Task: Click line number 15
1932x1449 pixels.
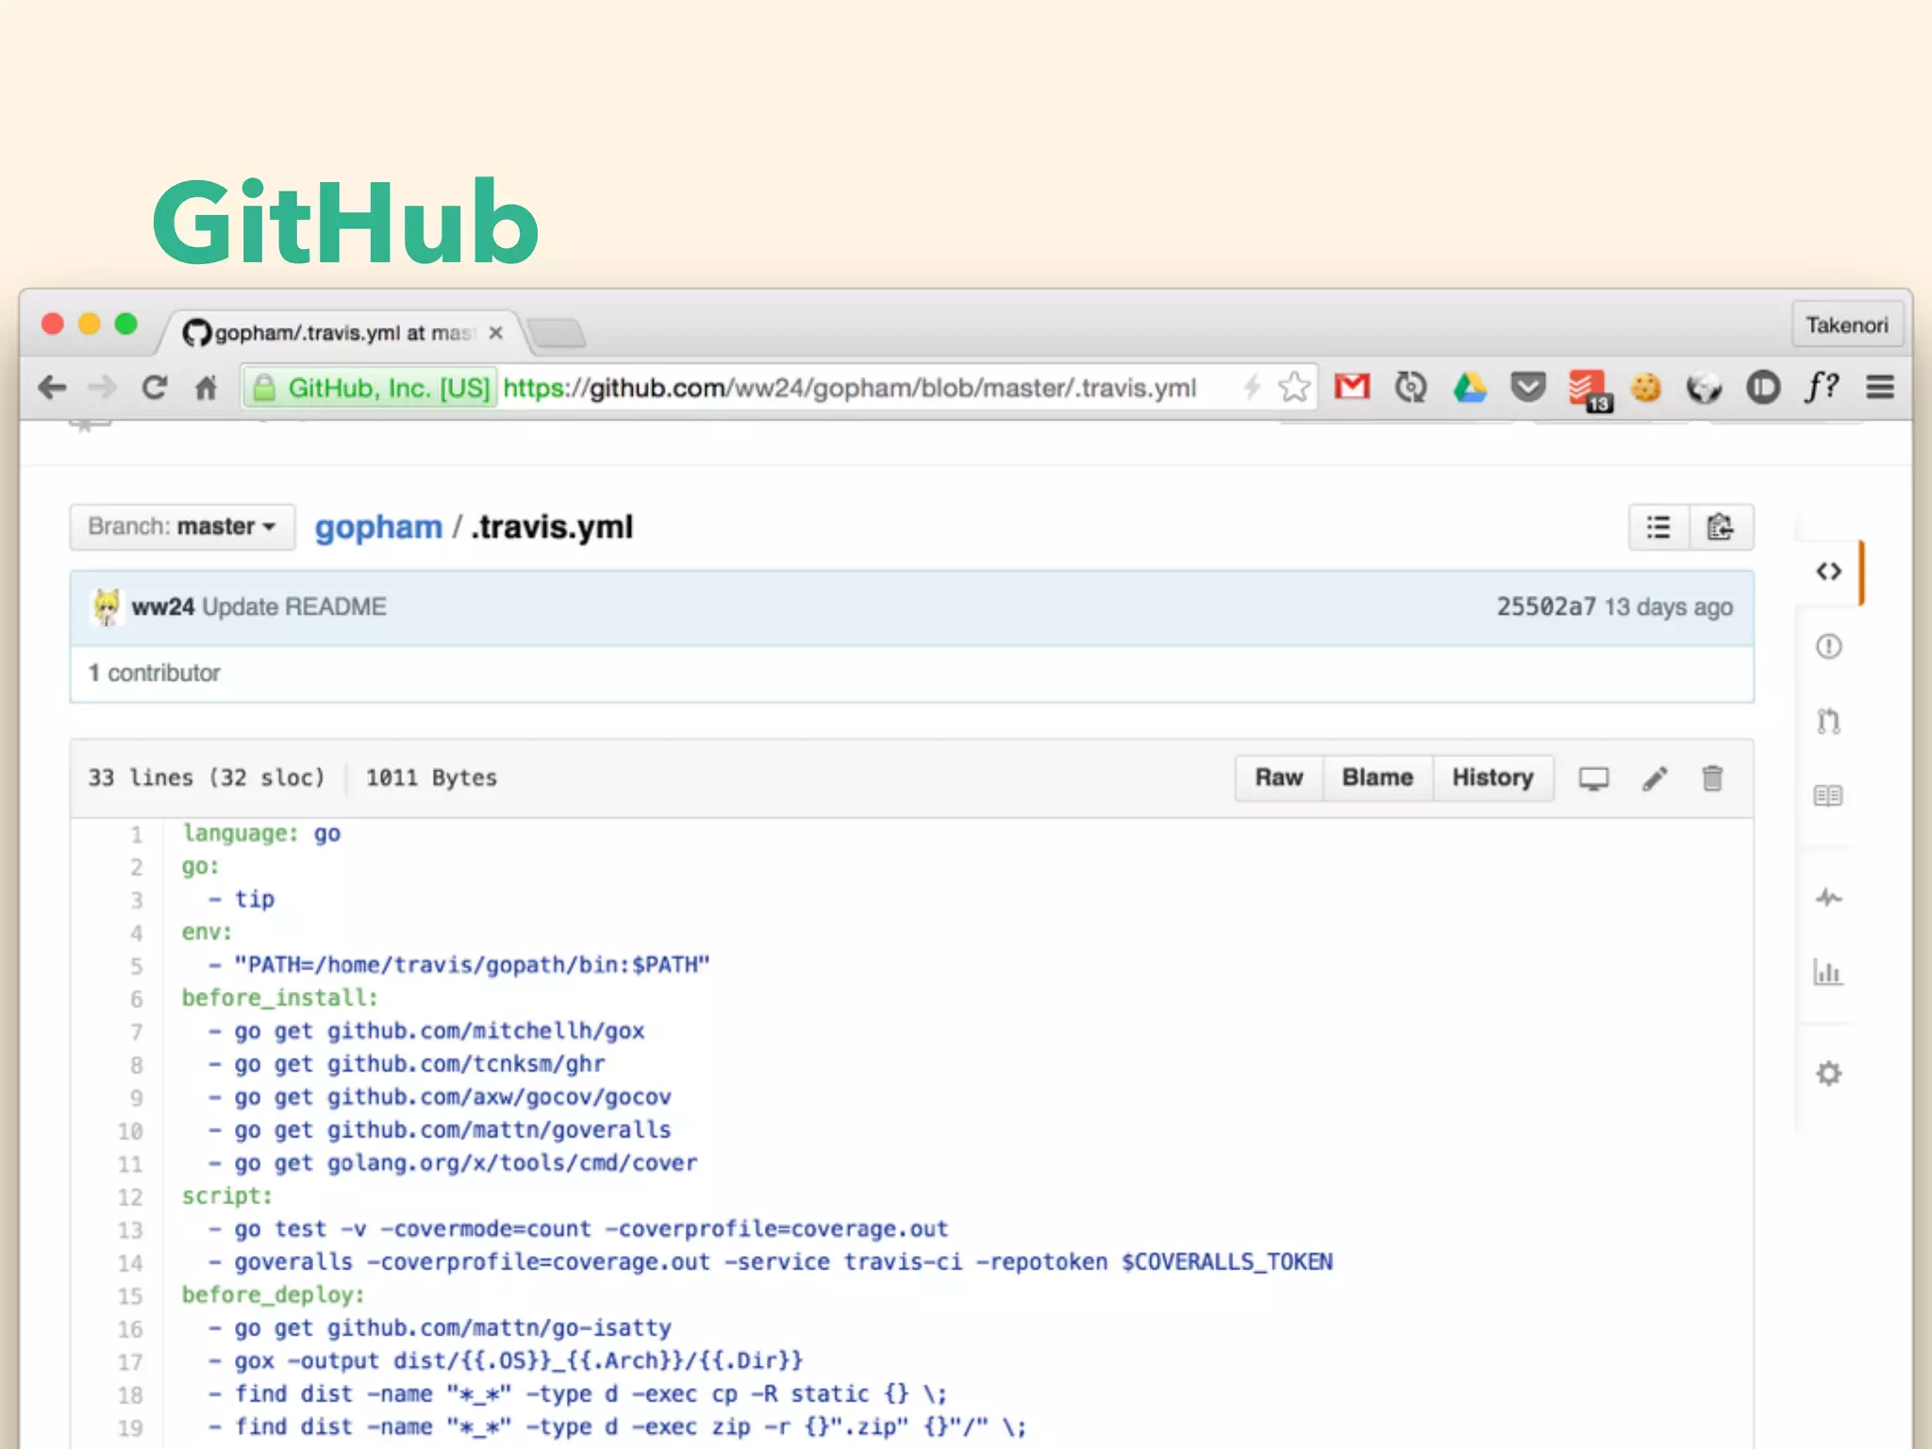Action: coord(130,1296)
